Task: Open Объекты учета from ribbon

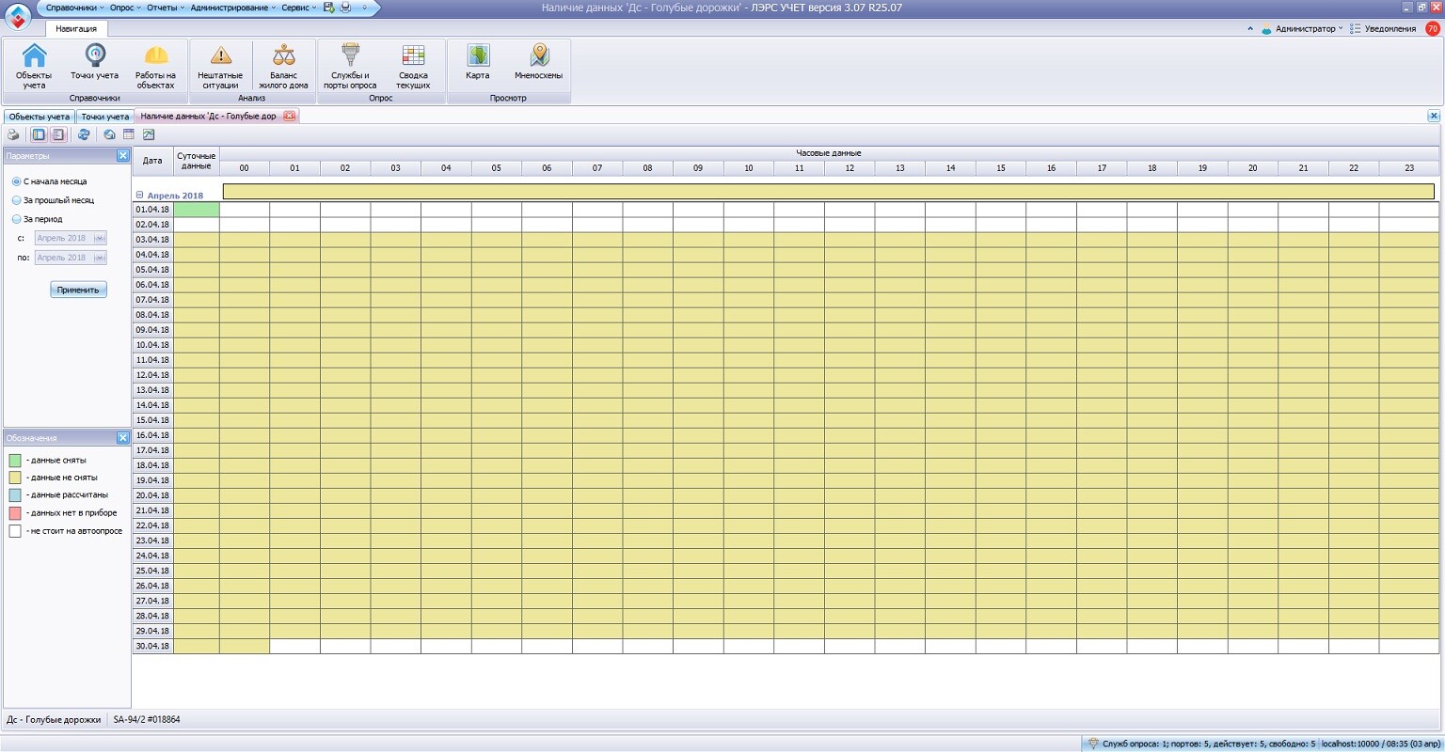Action: (34, 66)
